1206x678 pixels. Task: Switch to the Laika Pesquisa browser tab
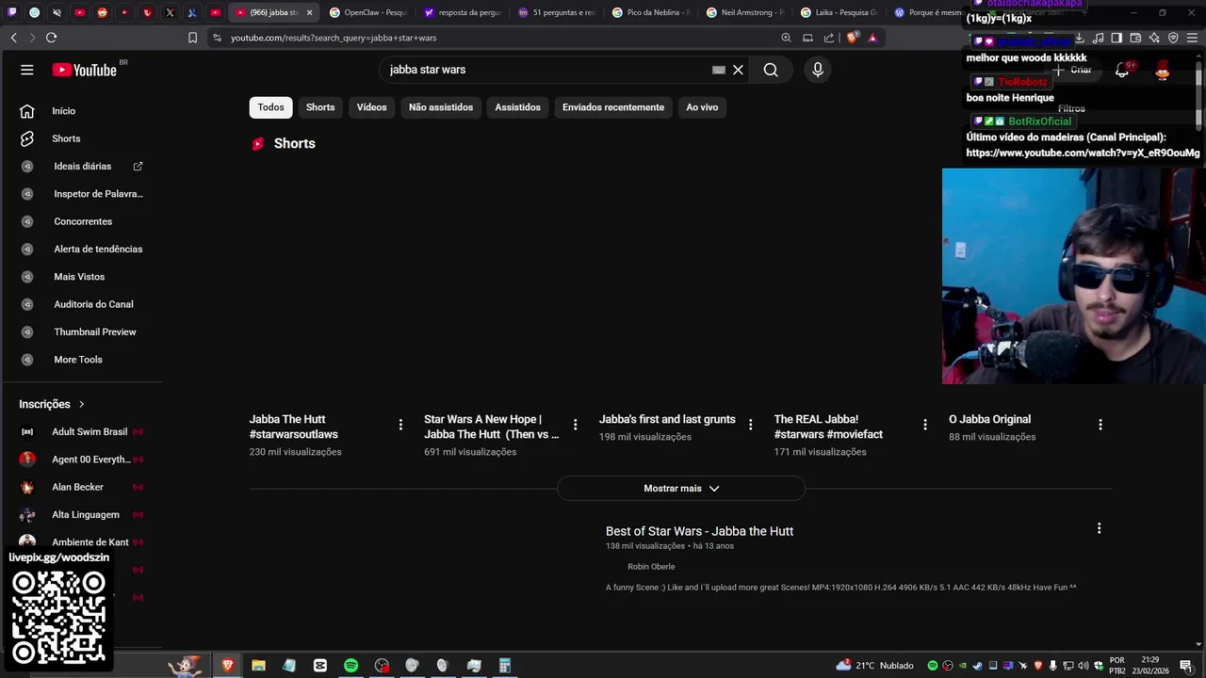pyautogui.click(x=839, y=12)
